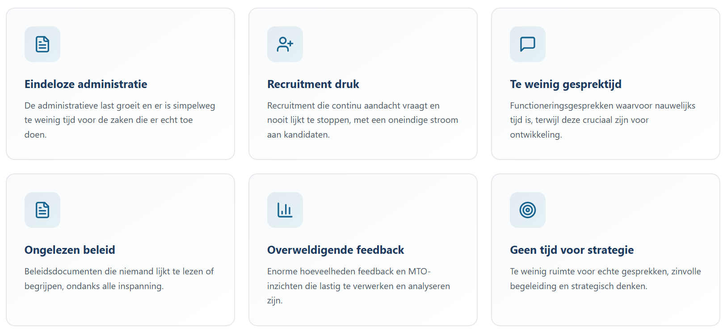Click the add-user icon above Recruitment druk

tap(285, 44)
